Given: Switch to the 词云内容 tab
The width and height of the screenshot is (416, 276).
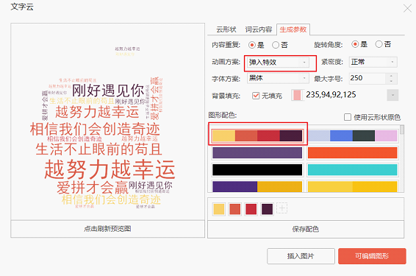Looking at the screenshot, I should (259, 29).
